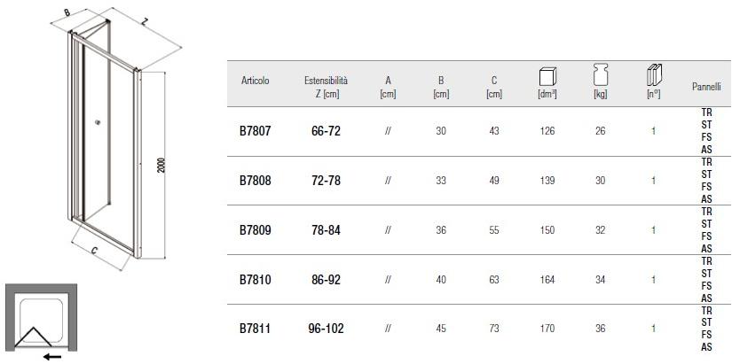The width and height of the screenshot is (732, 364).
Task: Open article code B7811
Action: pos(256,329)
